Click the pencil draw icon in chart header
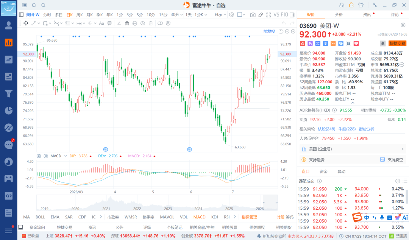The image size is (409, 240). tap(261, 15)
